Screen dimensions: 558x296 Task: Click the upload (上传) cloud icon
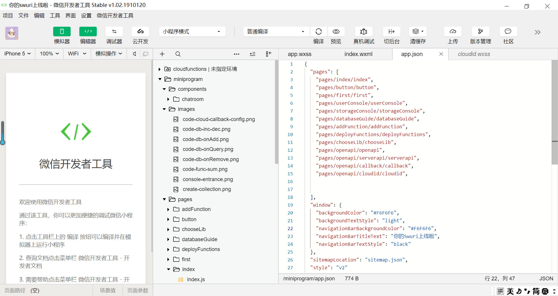[x=453, y=32]
